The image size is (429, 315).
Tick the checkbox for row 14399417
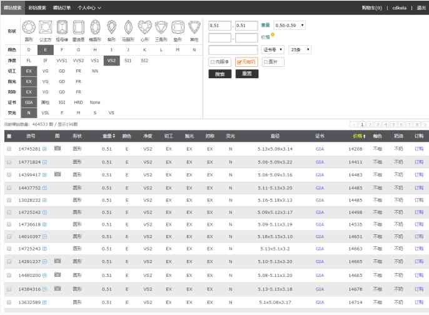tap(9, 175)
